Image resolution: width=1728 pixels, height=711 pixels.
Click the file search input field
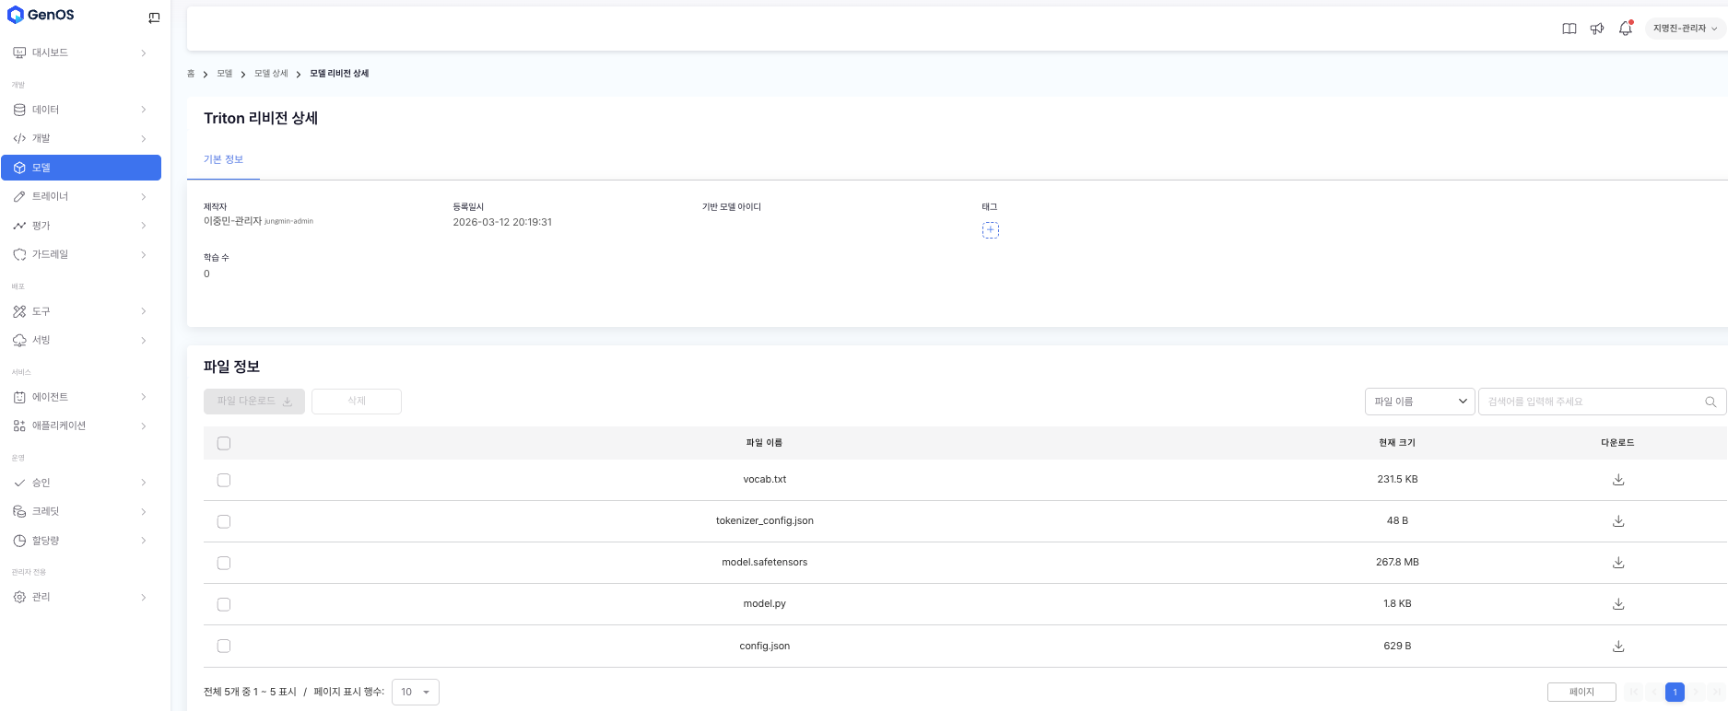tap(1602, 402)
